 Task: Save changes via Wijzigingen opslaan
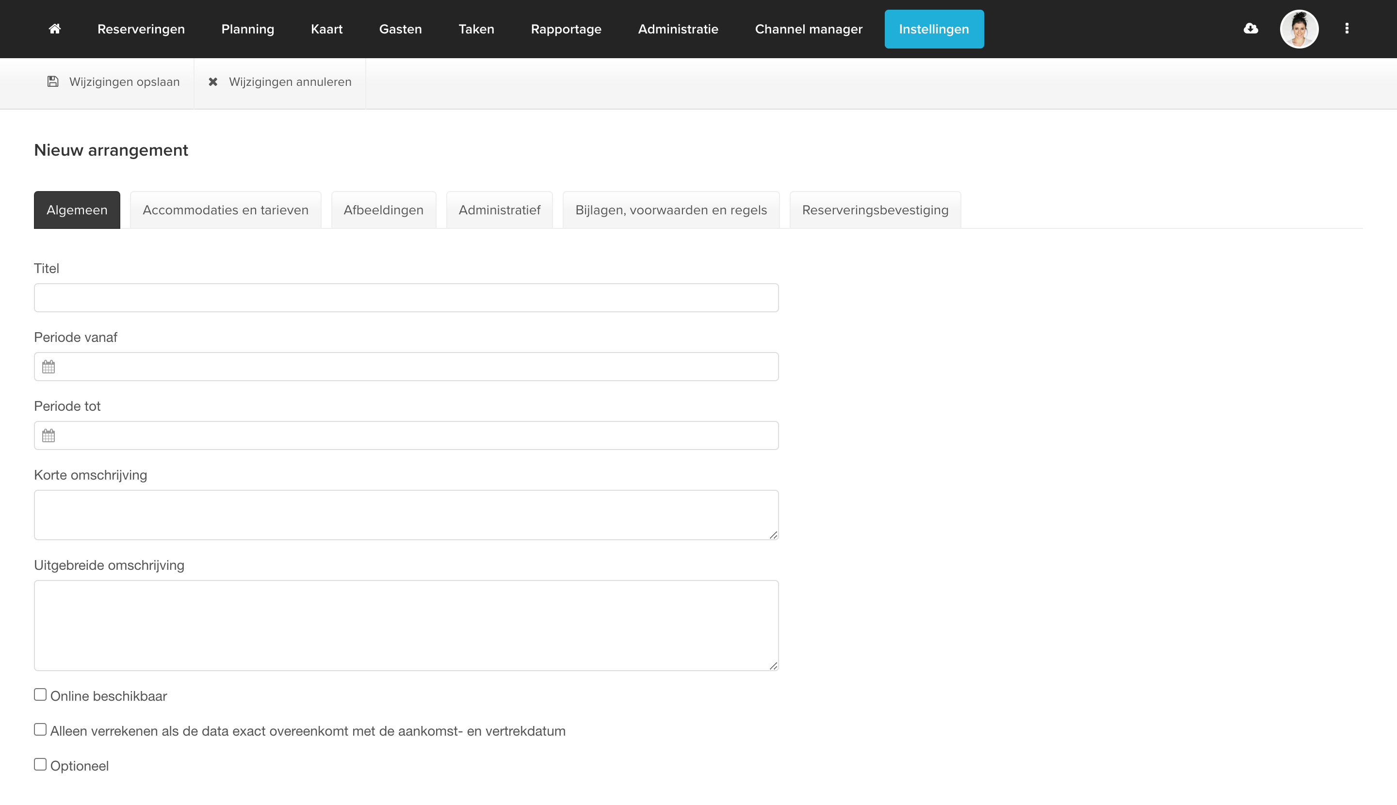tap(114, 82)
